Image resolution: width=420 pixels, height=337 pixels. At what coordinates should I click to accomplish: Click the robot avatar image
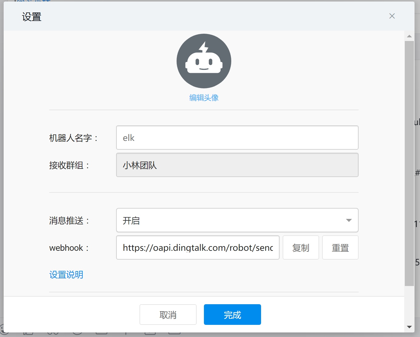point(204,61)
